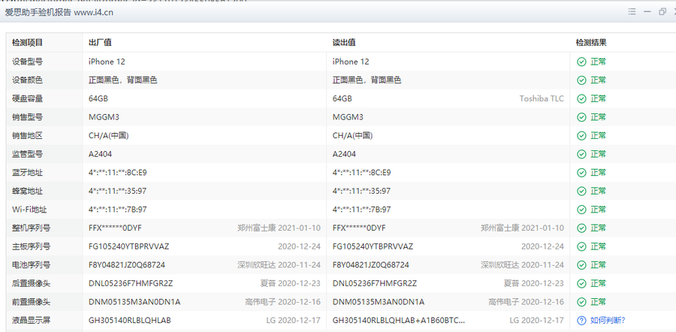Click the check icon in 电池序列号 row
Screen dimensions: 676x332
point(581,264)
